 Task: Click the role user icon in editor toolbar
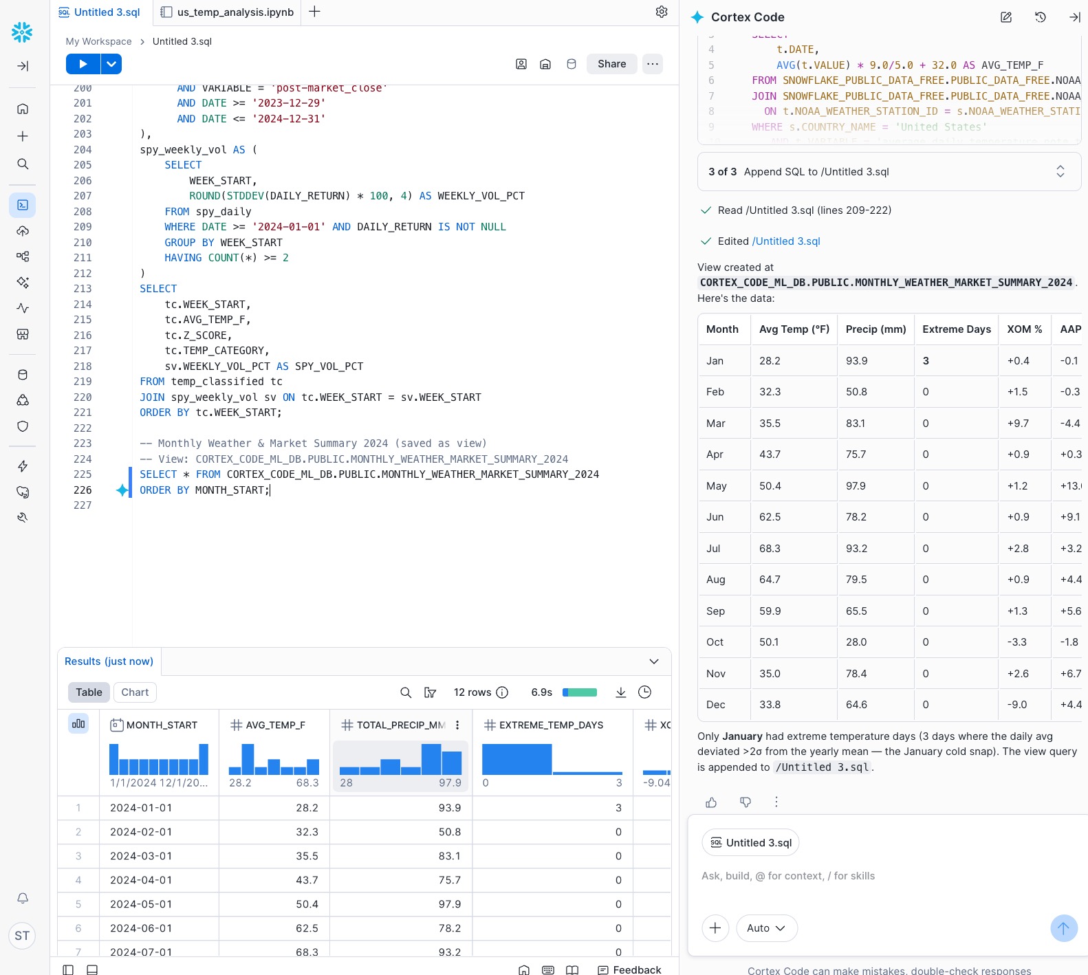click(521, 64)
